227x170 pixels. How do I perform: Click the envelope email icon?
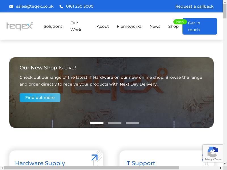tap(11, 7)
